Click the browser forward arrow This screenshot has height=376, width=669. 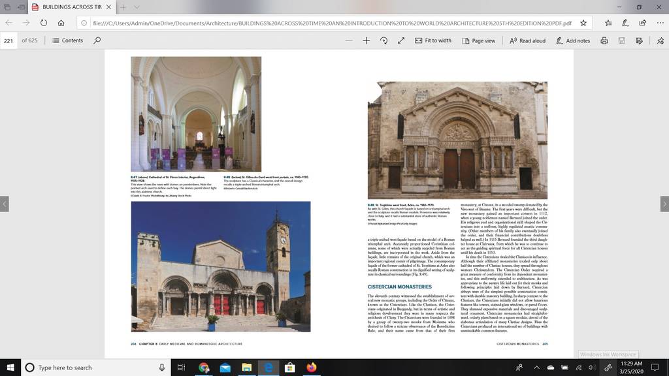(26, 23)
